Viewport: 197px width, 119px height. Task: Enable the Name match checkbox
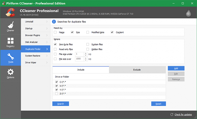coord(55,32)
